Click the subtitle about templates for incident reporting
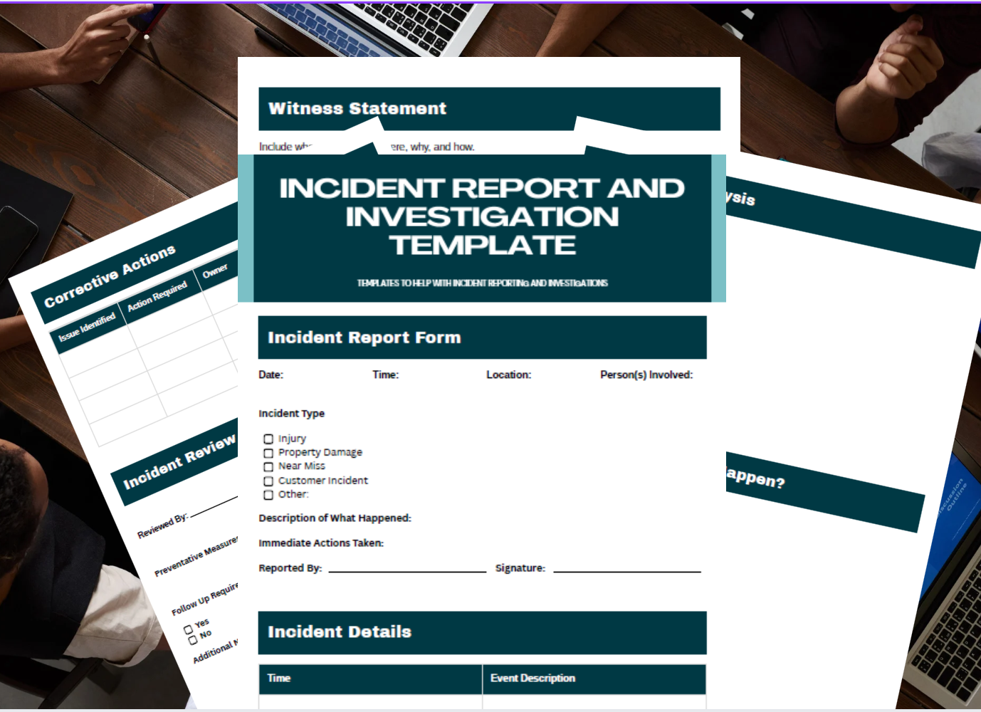This screenshot has height=712, width=981. click(x=482, y=283)
